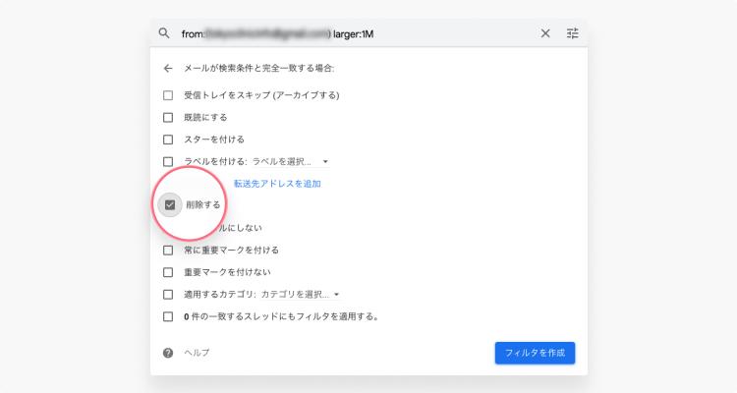
Task: Click 転送先アドレスを追加 link
Action: pyautogui.click(x=277, y=184)
